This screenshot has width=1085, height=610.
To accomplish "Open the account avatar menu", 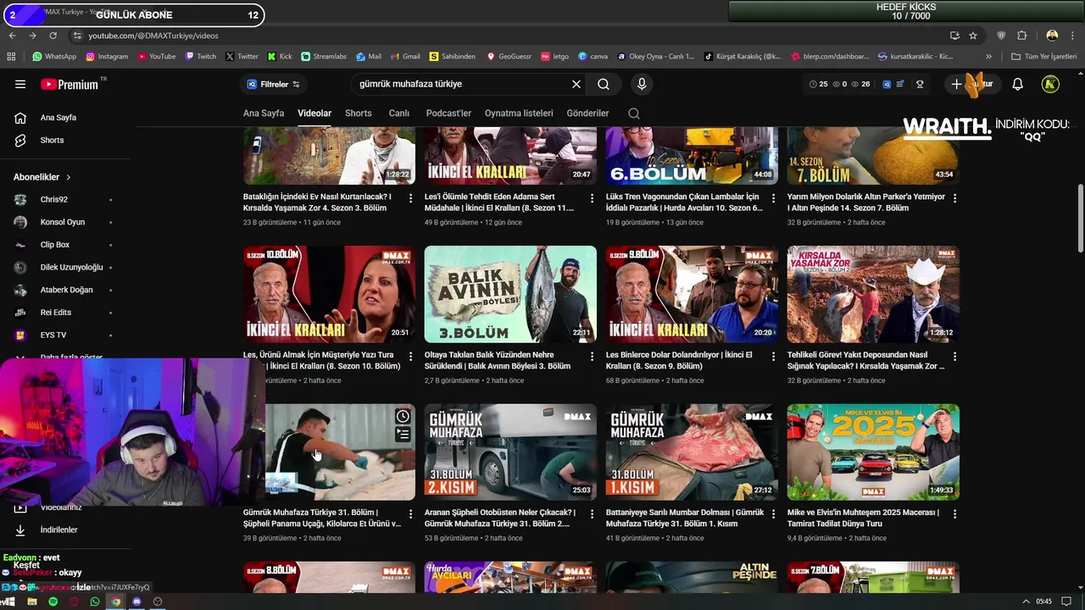I will click(x=1050, y=84).
